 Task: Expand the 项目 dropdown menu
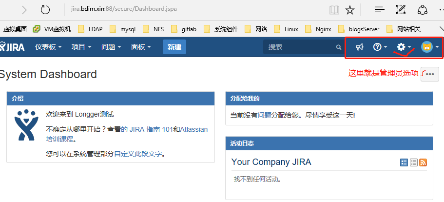81,47
